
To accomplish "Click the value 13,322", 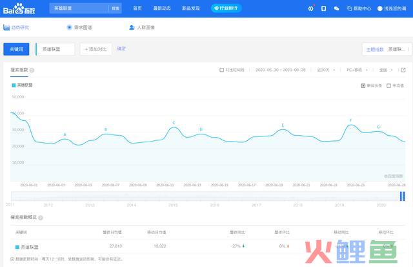I will tap(159, 246).
